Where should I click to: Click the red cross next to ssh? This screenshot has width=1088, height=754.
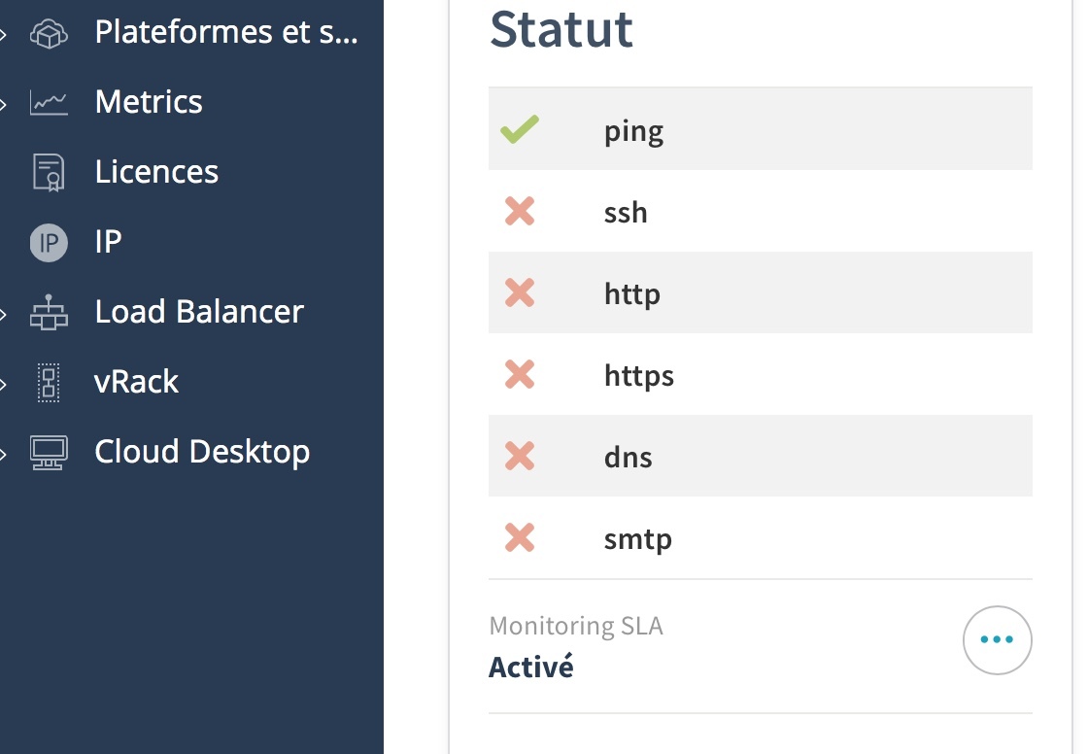tap(520, 211)
